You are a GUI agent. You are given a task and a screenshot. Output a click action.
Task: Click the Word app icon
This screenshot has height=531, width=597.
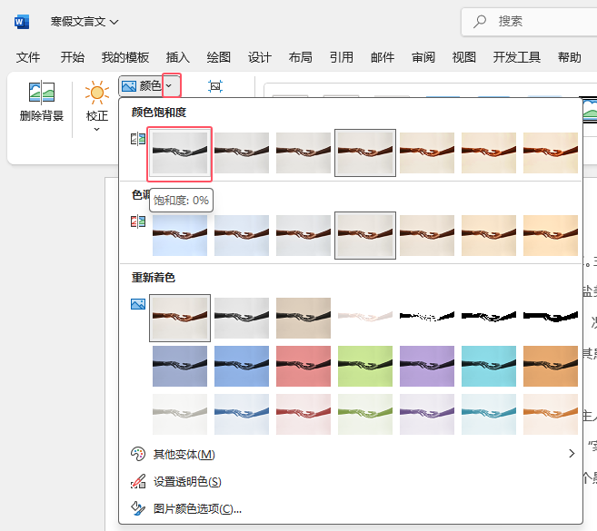22,22
